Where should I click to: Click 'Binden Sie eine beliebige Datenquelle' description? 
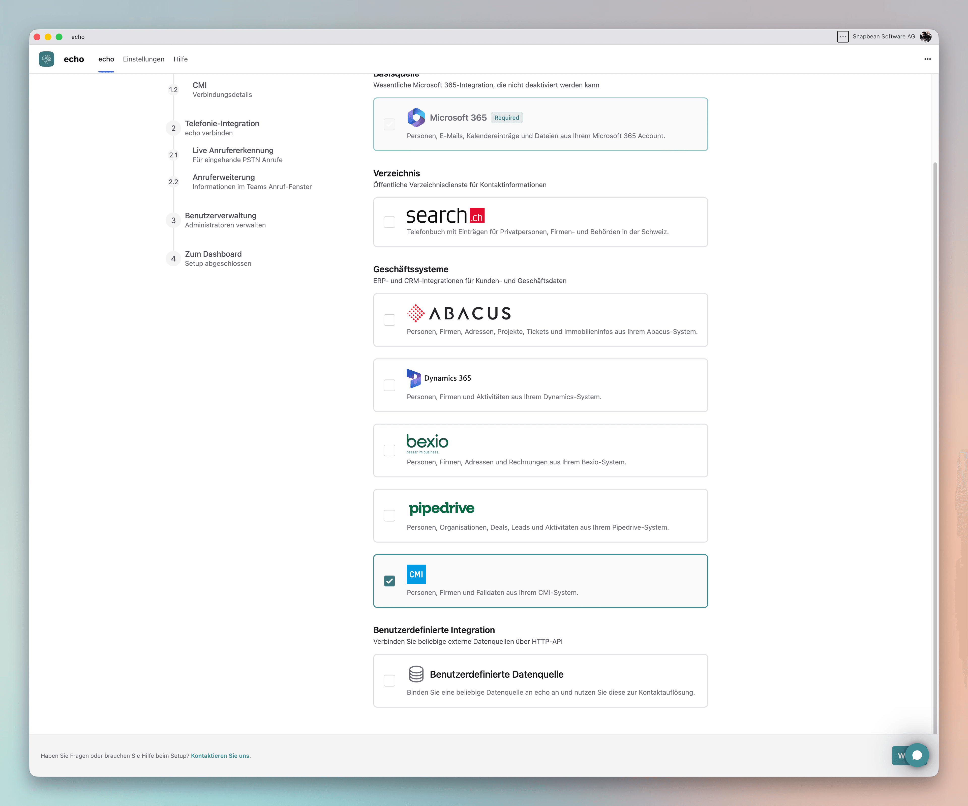(x=550, y=693)
